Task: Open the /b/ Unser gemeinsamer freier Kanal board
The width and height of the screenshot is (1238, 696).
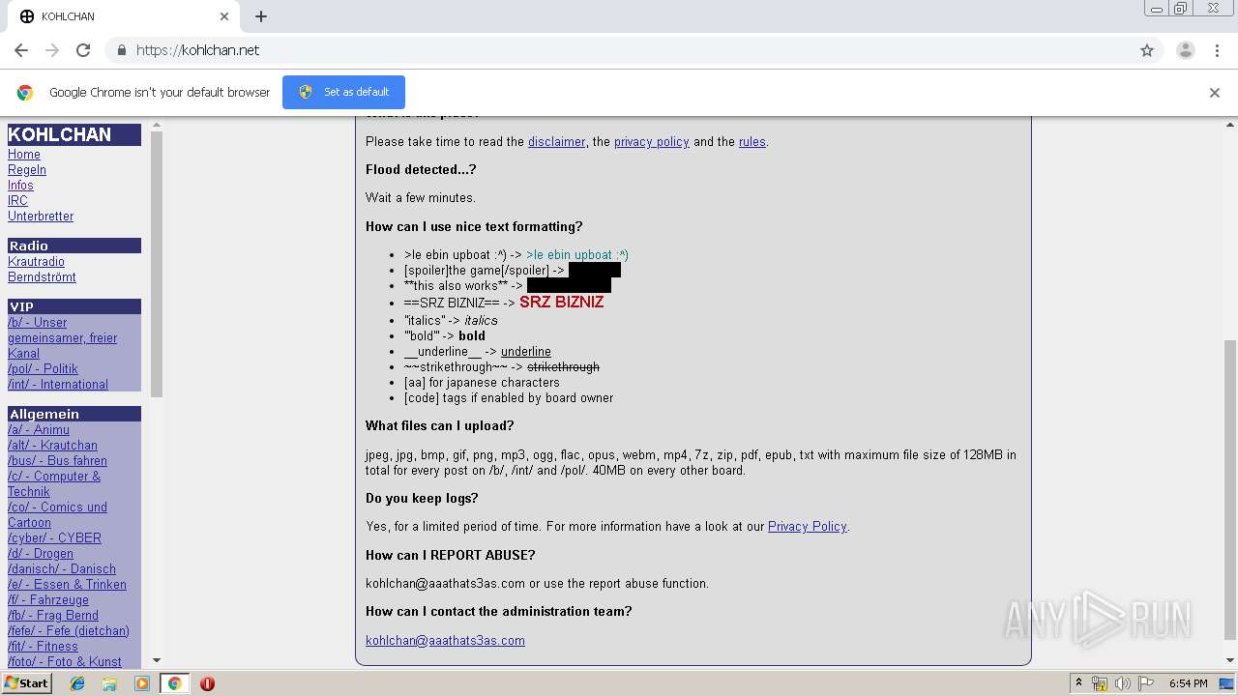Action: click(x=62, y=337)
